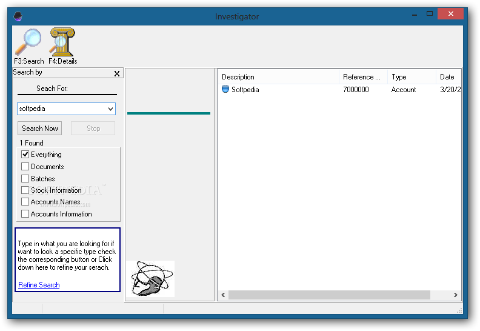
Task: Uncheck the Everything checkbox
Action: pyautogui.click(x=25, y=155)
